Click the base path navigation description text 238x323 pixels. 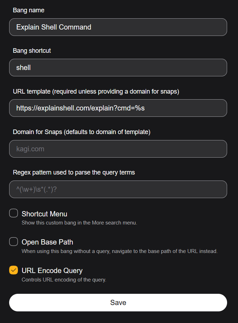[120, 251]
